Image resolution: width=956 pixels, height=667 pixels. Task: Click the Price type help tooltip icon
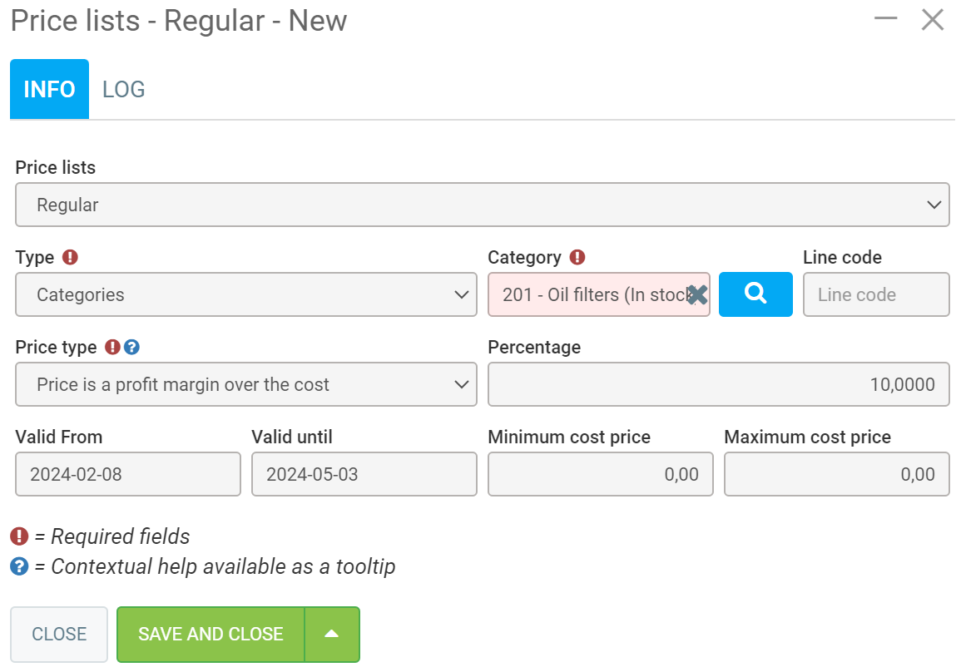click(131, 348)
